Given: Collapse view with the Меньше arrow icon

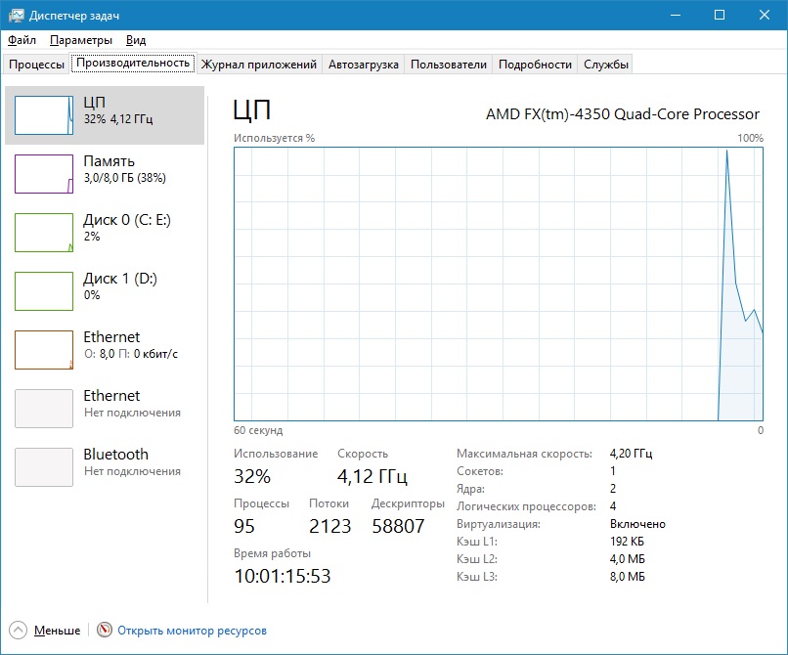Looking at the screenshot, I should pos(18,631).
